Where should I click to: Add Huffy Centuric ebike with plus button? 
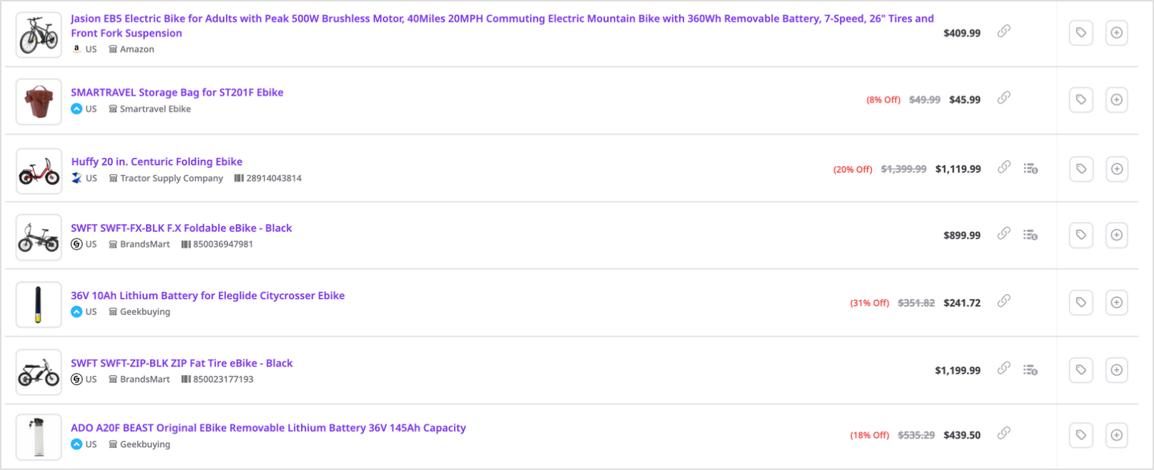pyautogui.click(x=1116, y=169)
